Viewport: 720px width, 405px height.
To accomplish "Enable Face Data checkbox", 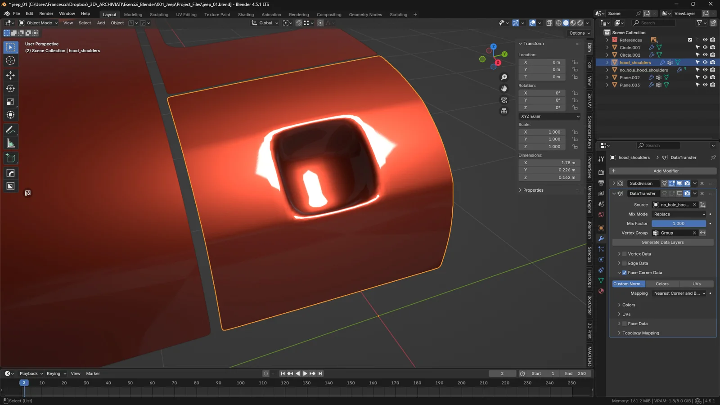I will pyautogui.click(x=625, y=324).
